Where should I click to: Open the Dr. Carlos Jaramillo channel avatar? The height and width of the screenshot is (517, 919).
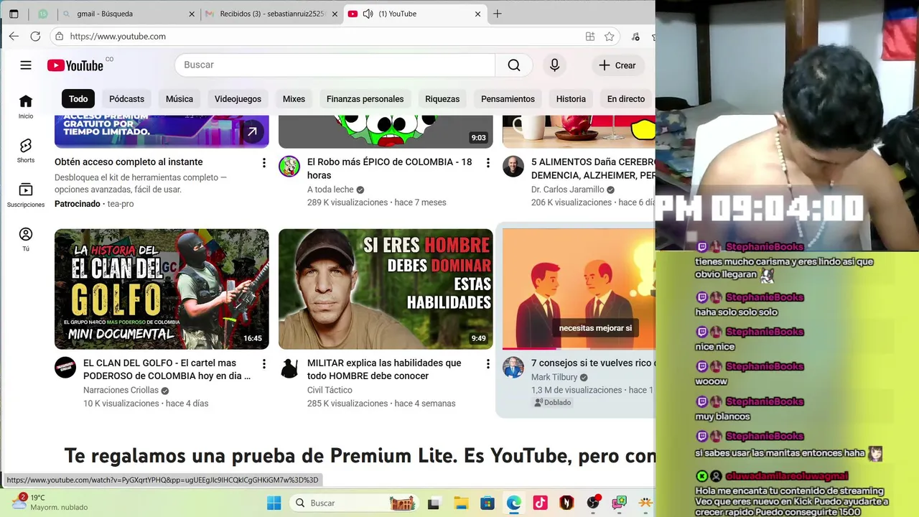pos(513,167)
